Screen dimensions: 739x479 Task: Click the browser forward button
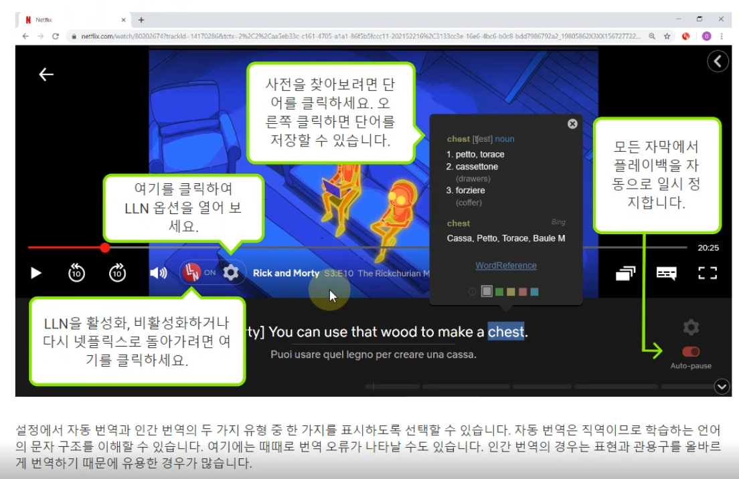[41, 36]
